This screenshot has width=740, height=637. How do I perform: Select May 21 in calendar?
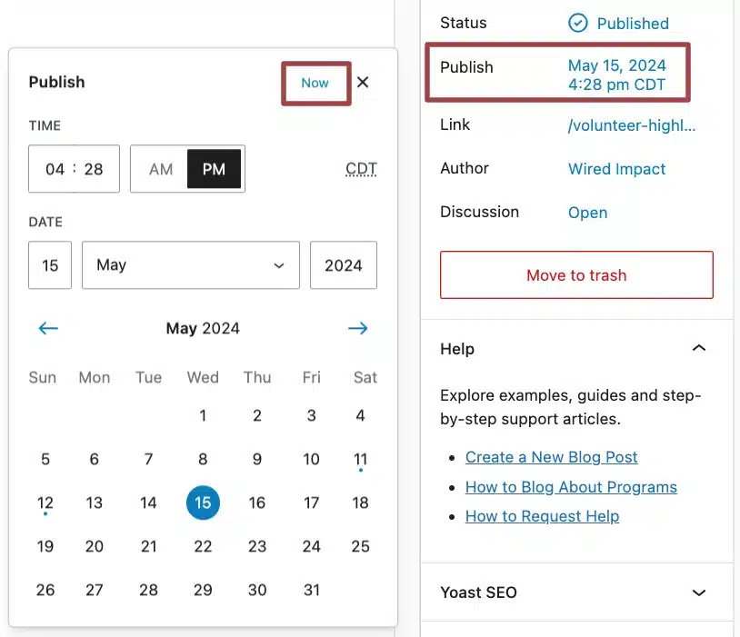point(149,546)
